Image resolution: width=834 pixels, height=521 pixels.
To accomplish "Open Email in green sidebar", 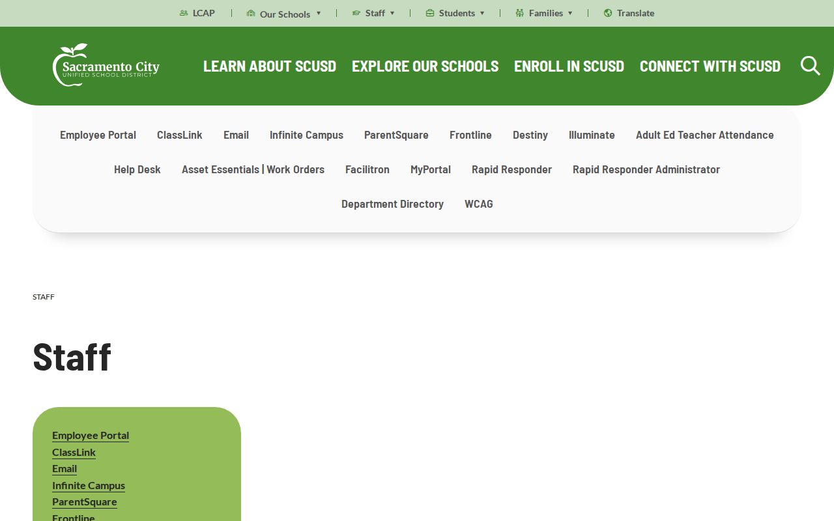I will (65, 468).
